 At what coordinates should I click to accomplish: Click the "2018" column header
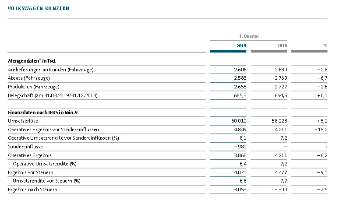coord(282,46)
